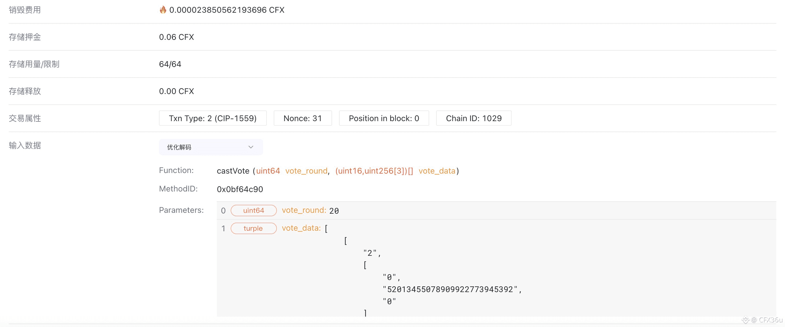Click the 0.06 CFX storage deposit value
This screenshot has width=785, height=327.
pos(176,37)
